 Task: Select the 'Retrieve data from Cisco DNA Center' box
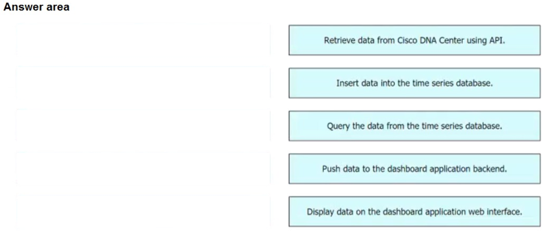pyautogui.click(x=414, y=40)
